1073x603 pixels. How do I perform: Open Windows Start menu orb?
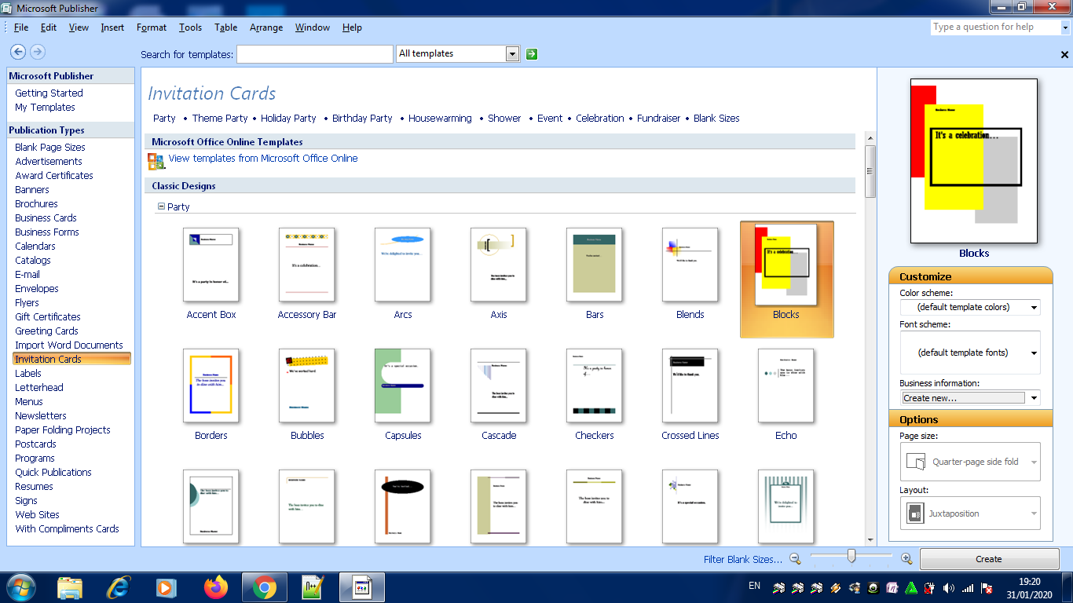[20, 587]
